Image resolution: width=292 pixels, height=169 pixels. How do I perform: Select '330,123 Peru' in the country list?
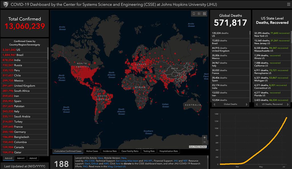(x=24, y=70)
